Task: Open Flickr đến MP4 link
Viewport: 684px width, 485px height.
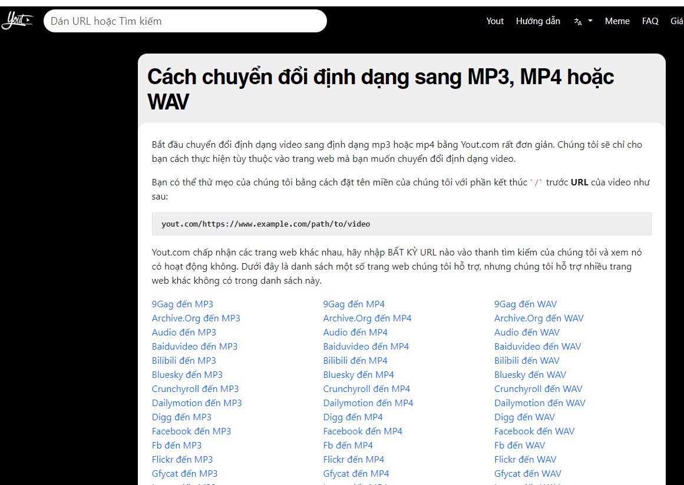Action: pos(353,459)
